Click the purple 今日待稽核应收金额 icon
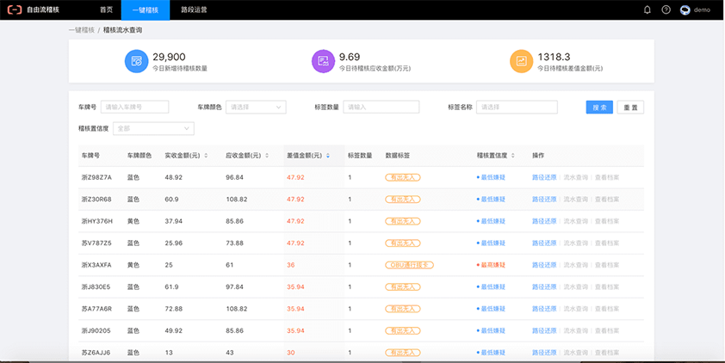The width and height of the screenshot is (725, 363). 323,61
